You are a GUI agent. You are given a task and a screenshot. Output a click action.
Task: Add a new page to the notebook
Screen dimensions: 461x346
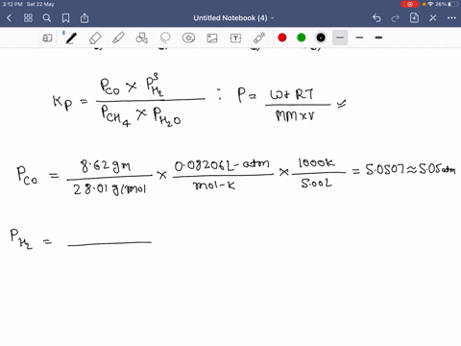414,17
